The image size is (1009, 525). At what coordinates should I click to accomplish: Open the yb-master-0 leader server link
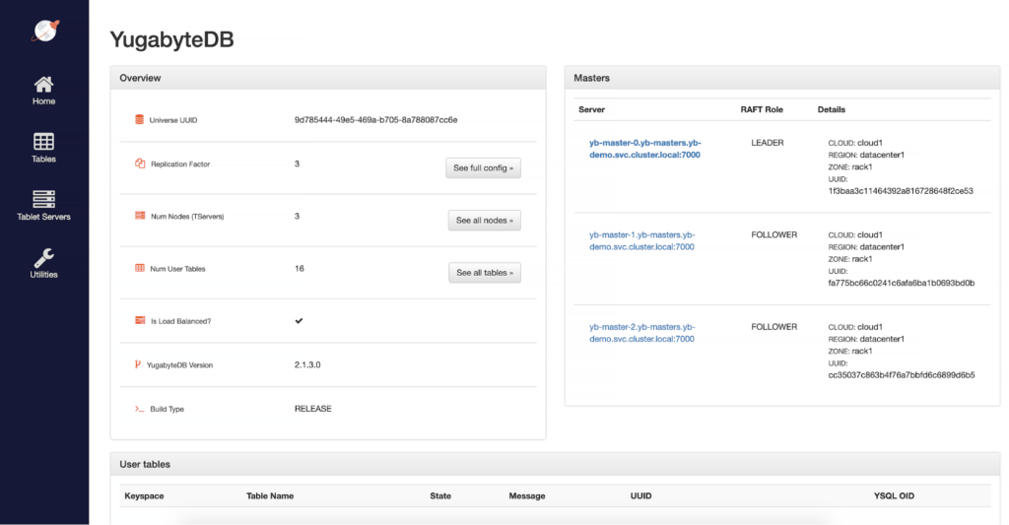(644, 149)
